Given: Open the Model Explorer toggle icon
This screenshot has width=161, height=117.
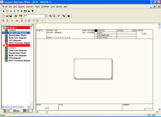Looking at the screenshot, I should point(64,16).
